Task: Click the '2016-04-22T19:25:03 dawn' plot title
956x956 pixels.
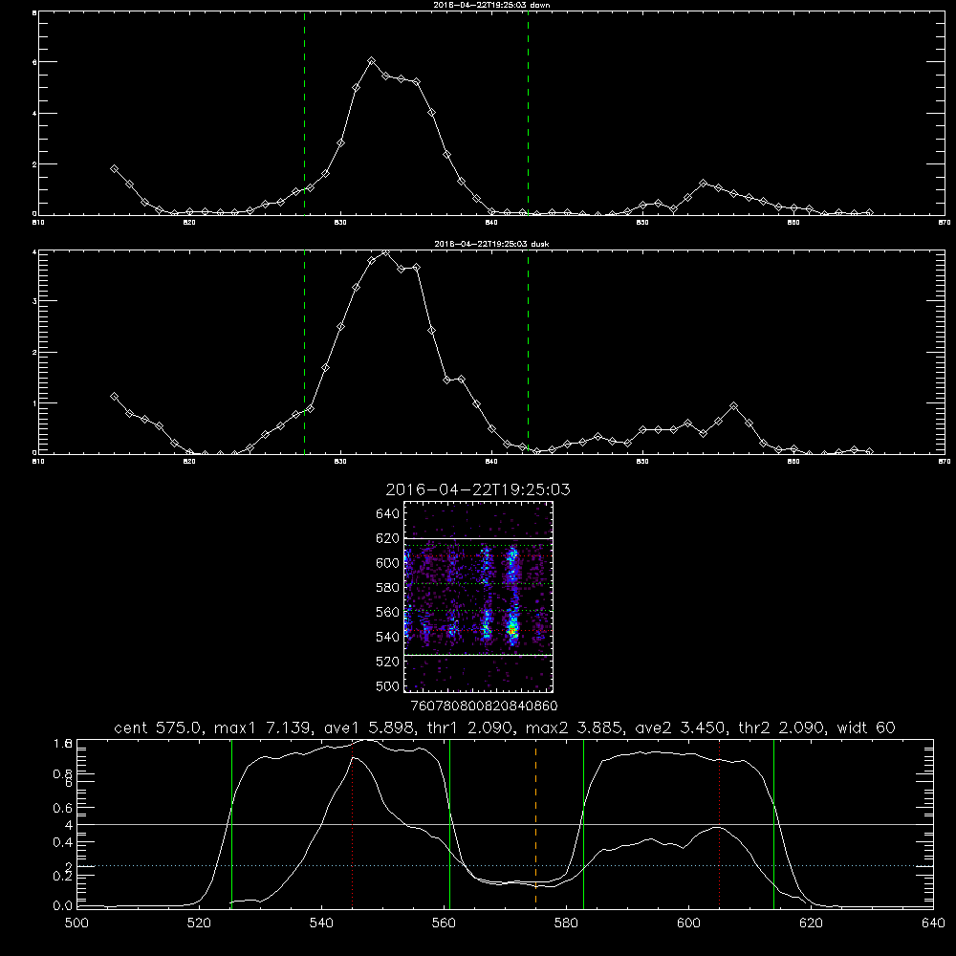Action: coord(491,4)
